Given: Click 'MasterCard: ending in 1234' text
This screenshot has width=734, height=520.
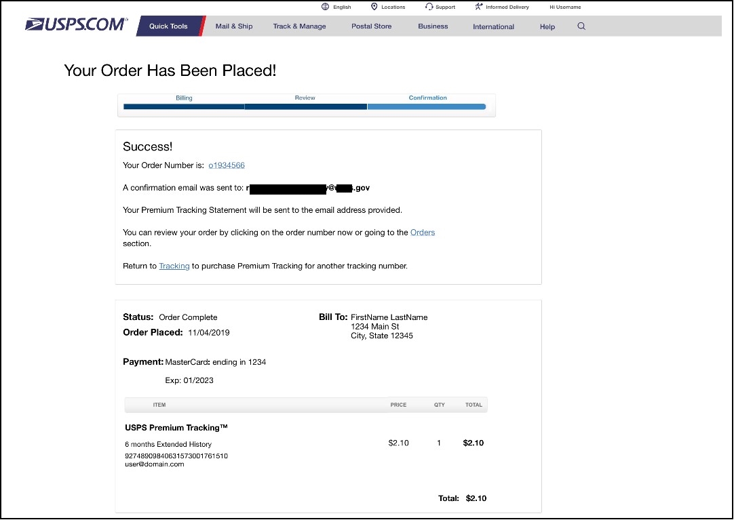Looking at the screenshot, I should pyautogui.click(x=216, y=362).
